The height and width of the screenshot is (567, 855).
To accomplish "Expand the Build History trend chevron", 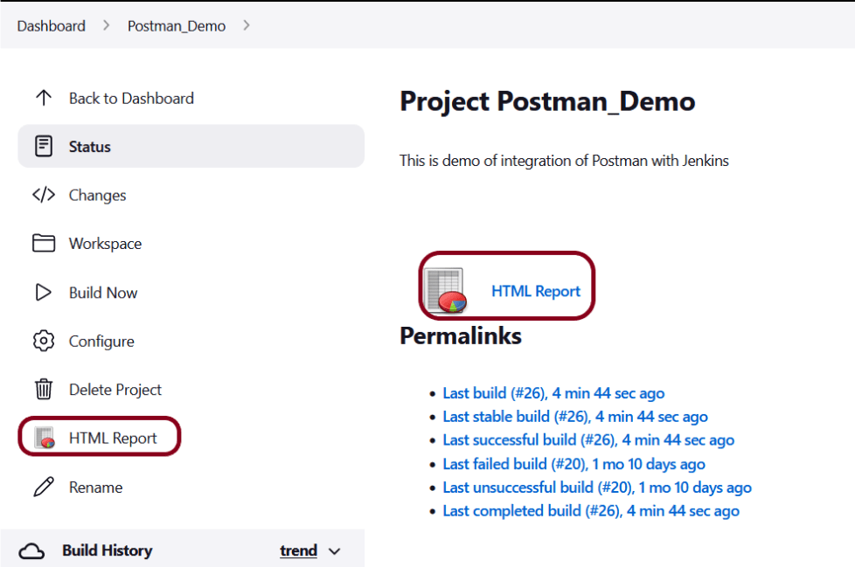I will [334, 551].
